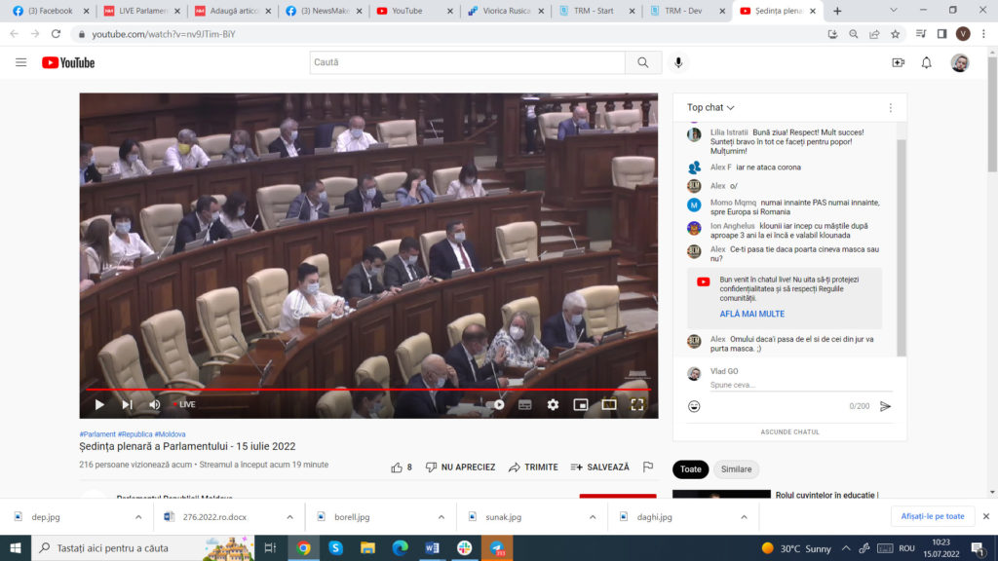The width and height of the screenshot is (998, 561).
Task: Mute the video volume
Action: click(x=155, y=404)
